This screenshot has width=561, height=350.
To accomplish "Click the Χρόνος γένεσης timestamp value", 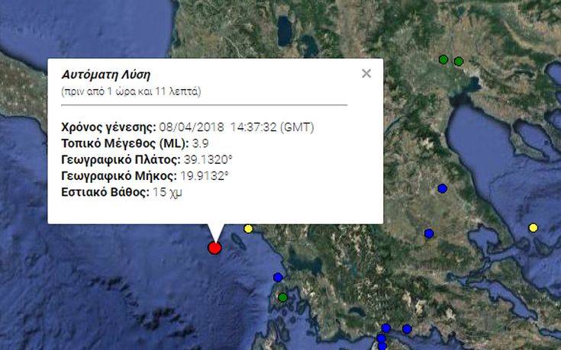I will click(x=237, y=127).
